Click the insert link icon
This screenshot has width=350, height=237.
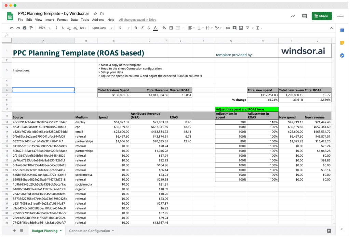pyautogui.click(x=228, y=28)
